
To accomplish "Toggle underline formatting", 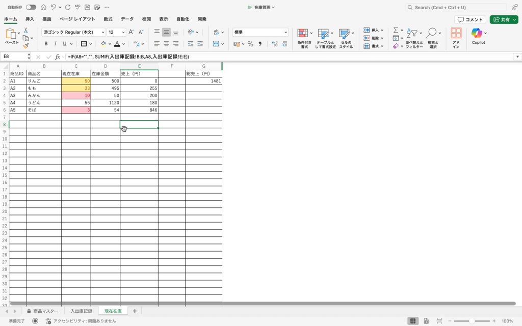I will point(65,44).
